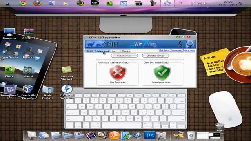Open the VS4 icon in the dock
This screenshot has height=141, width=251.
137,135
